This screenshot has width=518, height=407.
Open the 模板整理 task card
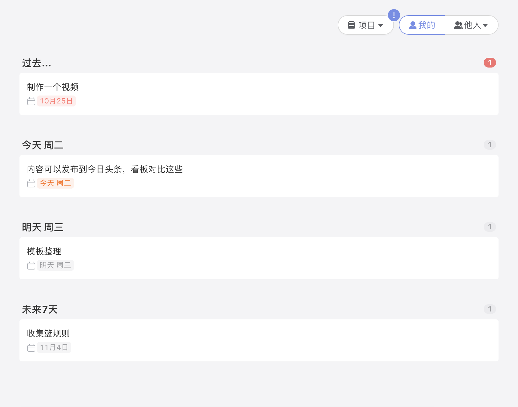[x=44, y=251]
